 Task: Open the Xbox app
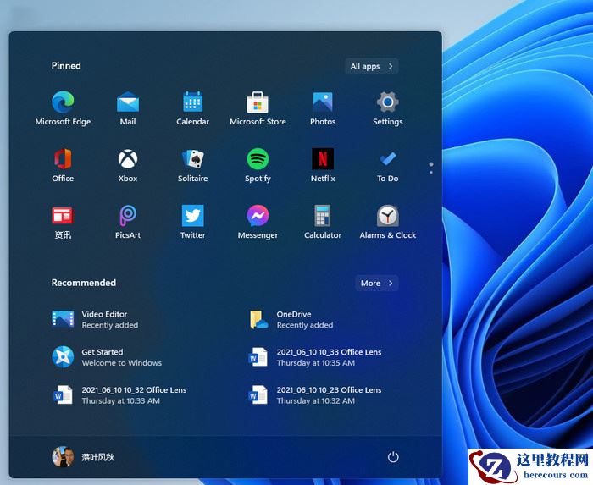(128, 165)
